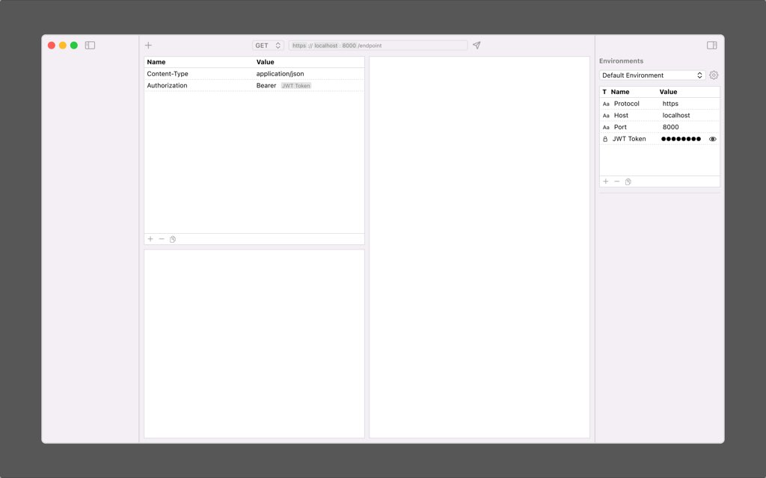Send the request with paper plane icon
The width and height of the screenshot is (766, 478).
[477, 46]
